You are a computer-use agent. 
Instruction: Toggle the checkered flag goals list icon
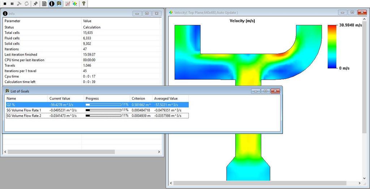[x=59, y=4]
